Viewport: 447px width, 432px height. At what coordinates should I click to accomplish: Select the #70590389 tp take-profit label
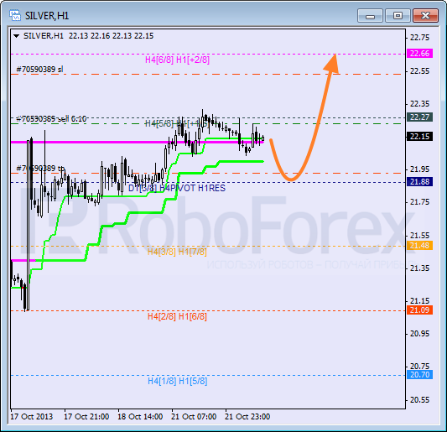(x=40, y=169)
